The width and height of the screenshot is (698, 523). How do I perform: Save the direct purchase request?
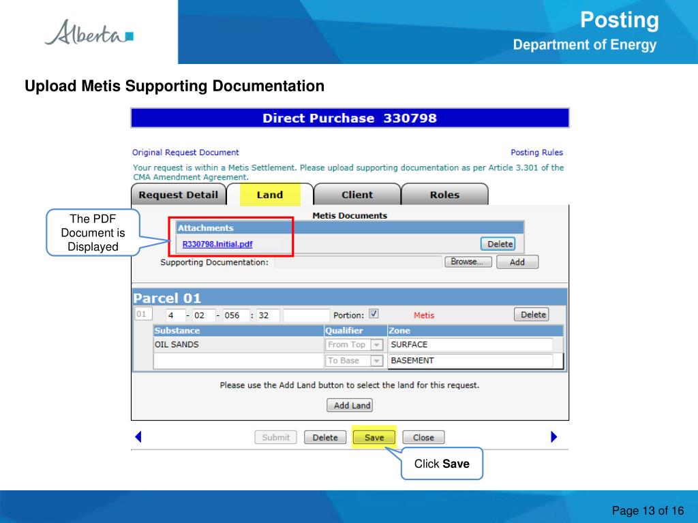coord(374,438)
